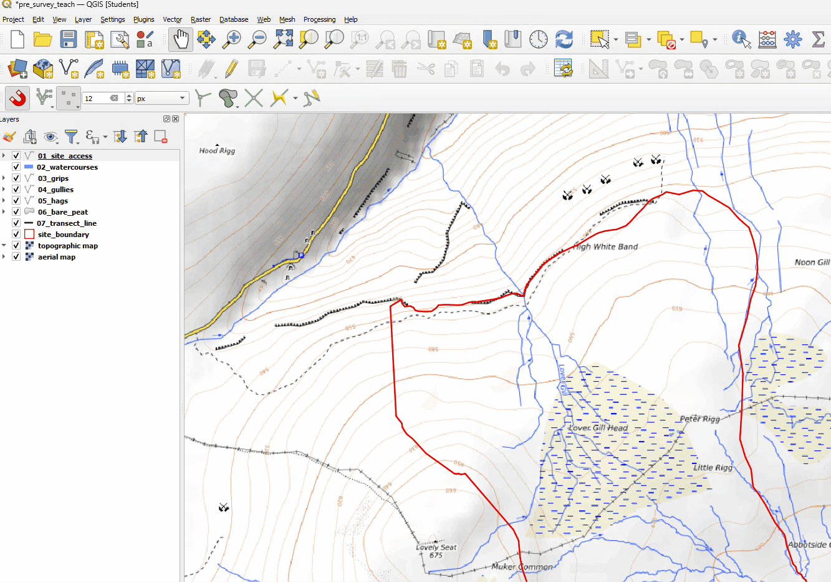Open the layer styling paintbrush panel

pyautogui.click(x=9, y=137)
